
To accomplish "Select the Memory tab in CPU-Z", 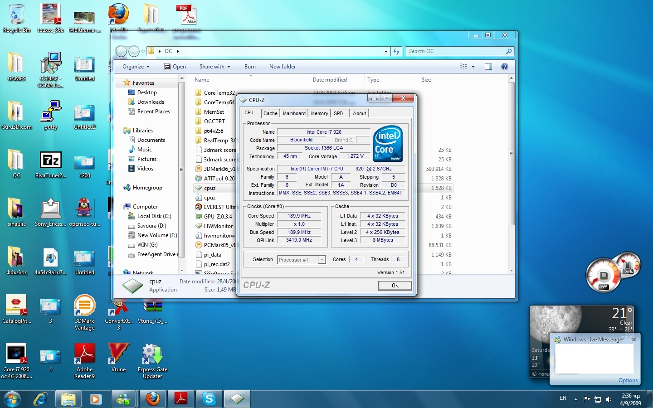I will 320,113.
